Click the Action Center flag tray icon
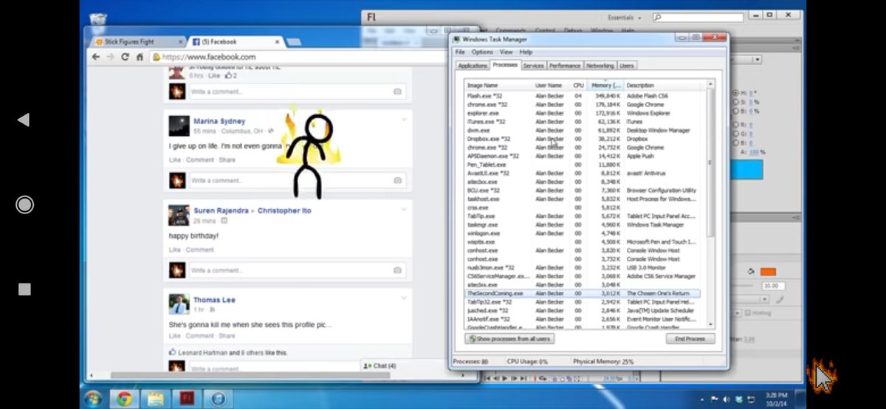886x409 pixels. [714, 399]
